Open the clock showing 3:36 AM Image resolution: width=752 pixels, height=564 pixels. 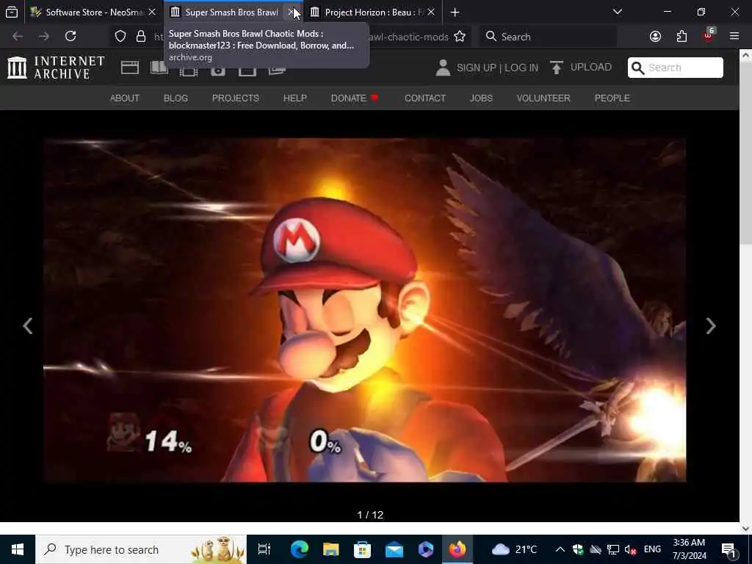click(689, 549)
